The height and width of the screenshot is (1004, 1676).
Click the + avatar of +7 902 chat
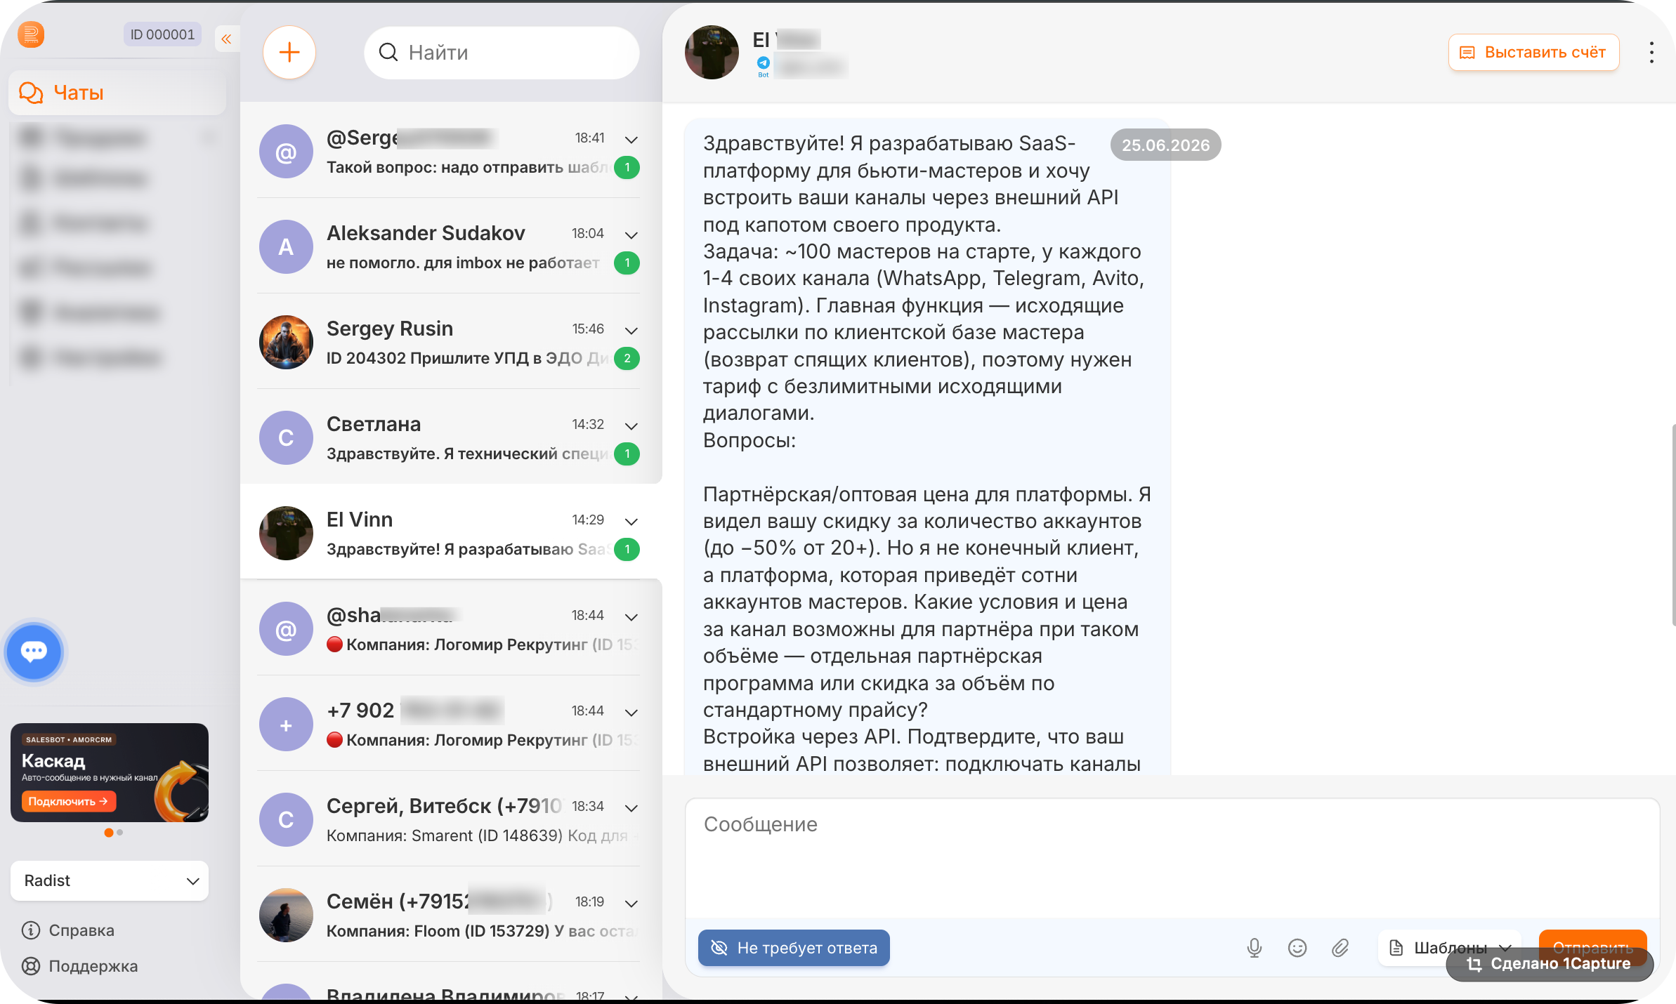[286, 724]
